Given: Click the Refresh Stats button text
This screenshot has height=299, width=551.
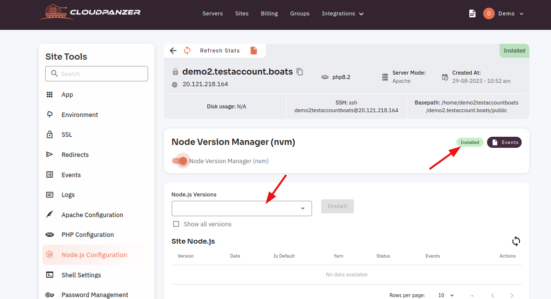Looking at the screenshot, I should click(x=220, y=51).
